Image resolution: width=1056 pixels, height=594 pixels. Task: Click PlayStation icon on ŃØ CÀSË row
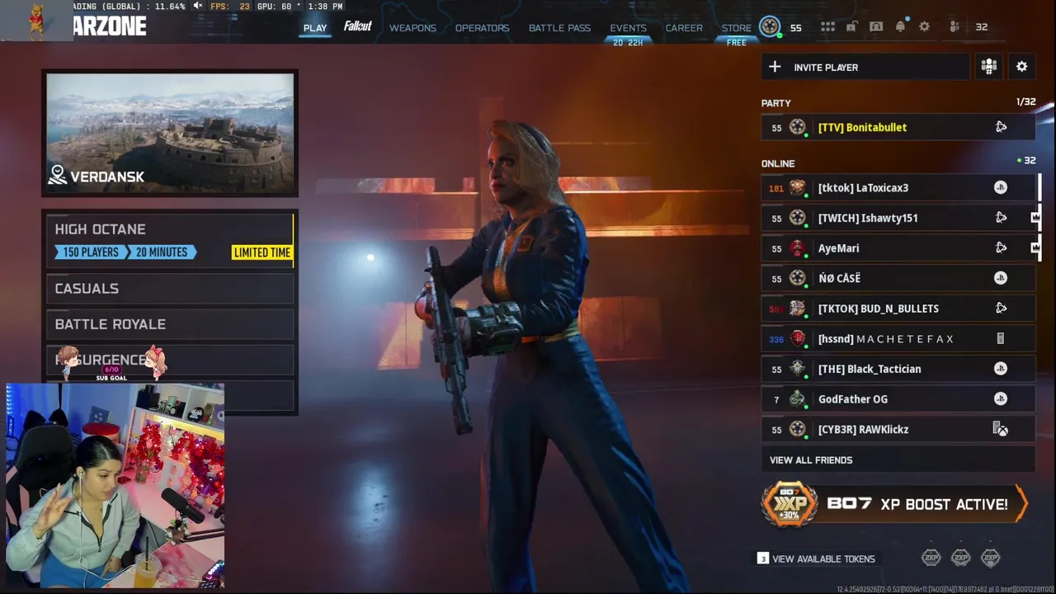[1001, 278]
